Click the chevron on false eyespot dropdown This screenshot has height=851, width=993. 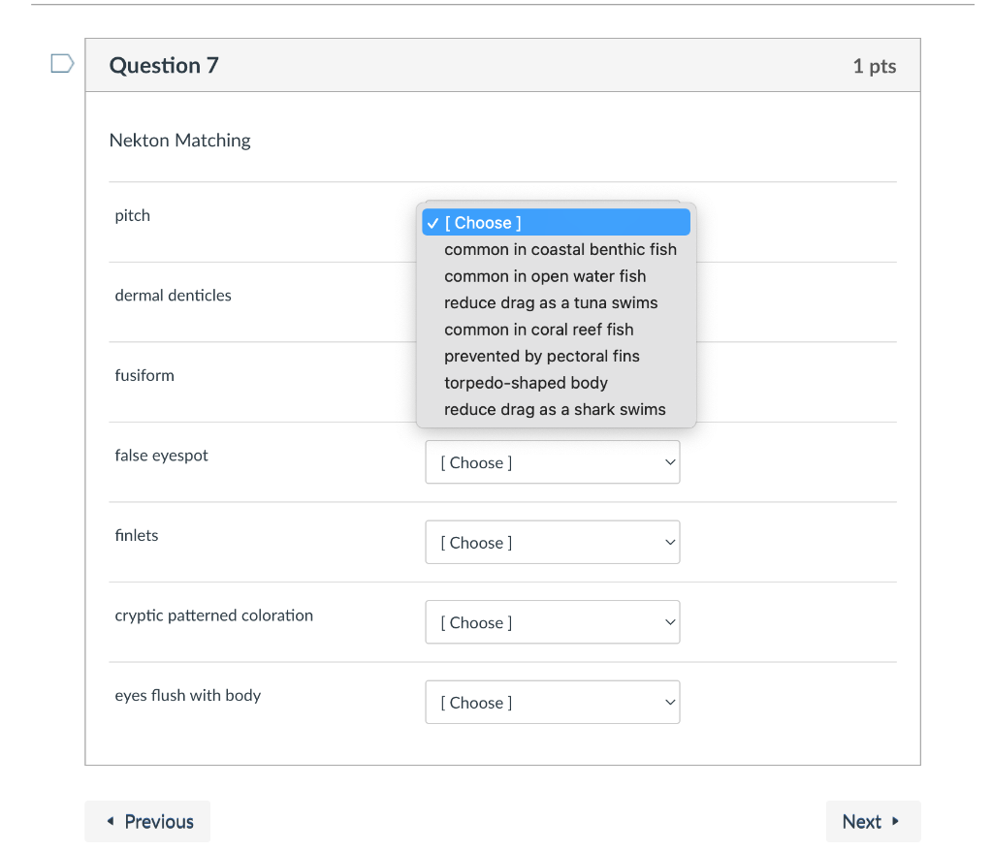[670, 462]
